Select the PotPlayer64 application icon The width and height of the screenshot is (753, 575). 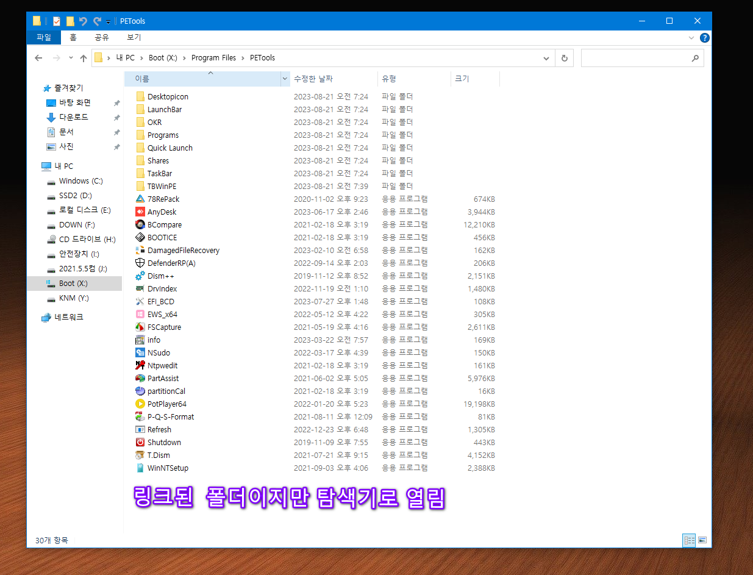coord(140,404)
